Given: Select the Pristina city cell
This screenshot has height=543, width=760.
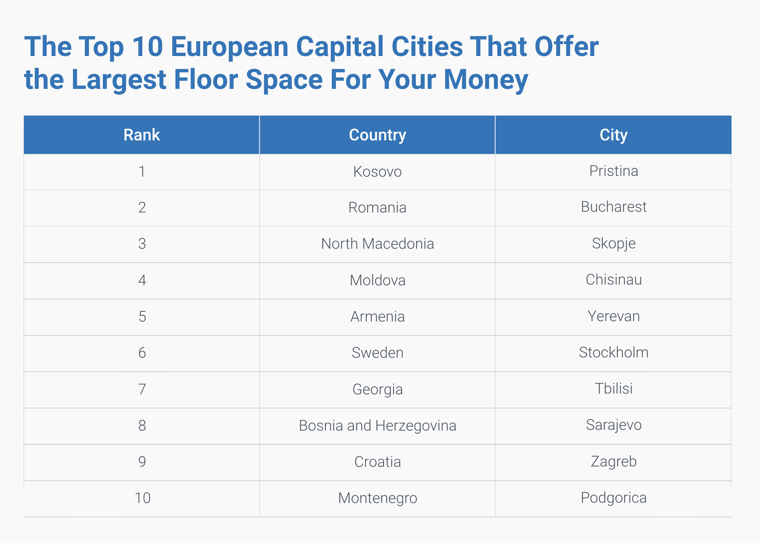Looking at the screenshot, I should 614,171.
